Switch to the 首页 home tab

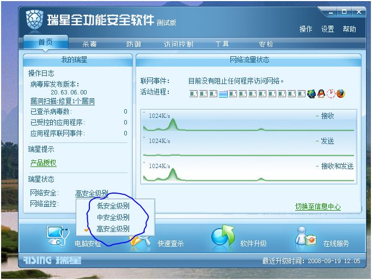click(x=46, y=43)
